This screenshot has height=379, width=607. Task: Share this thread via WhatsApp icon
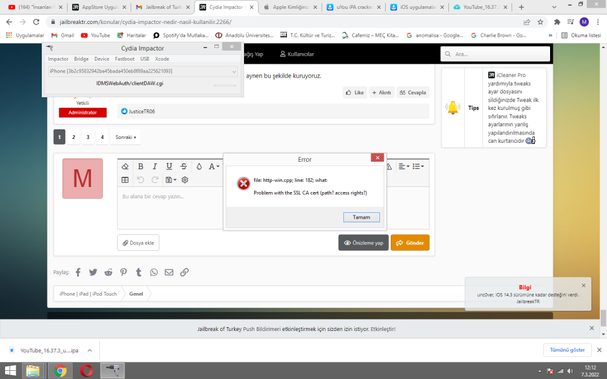click(x=154, y=272)
